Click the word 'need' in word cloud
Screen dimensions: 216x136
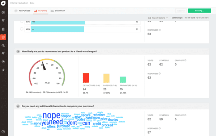coord(56,122)
